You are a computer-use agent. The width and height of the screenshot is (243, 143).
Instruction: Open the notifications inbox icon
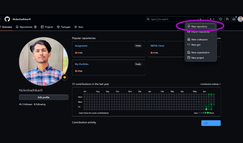(x=234, y=19)
